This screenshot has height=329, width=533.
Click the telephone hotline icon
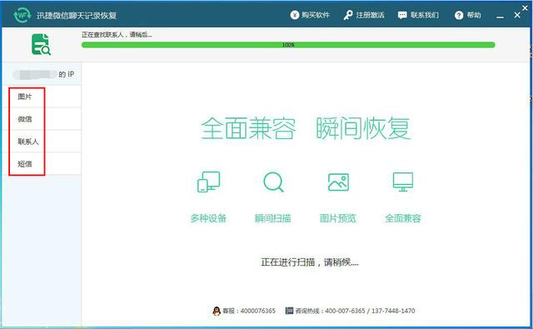pos(289,311)
